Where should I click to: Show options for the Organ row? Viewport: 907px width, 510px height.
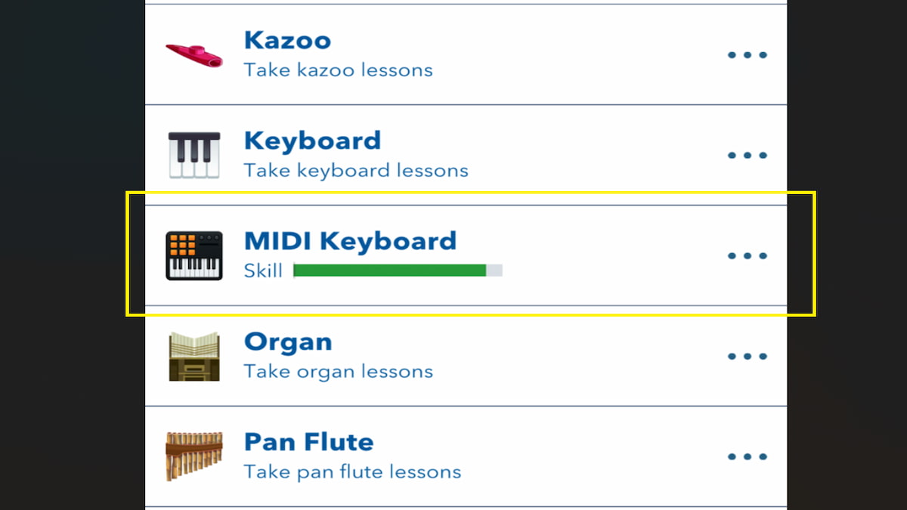click(747, 355)
